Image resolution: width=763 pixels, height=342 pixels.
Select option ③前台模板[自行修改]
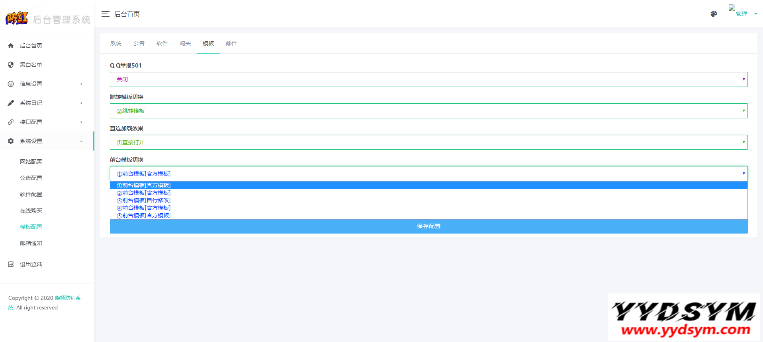[144, 200]
